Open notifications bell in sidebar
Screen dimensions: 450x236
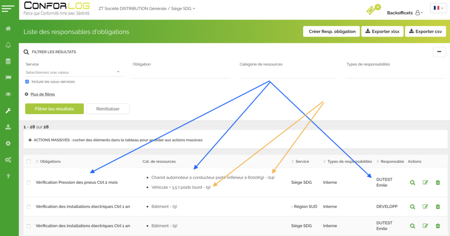(8, 45)
